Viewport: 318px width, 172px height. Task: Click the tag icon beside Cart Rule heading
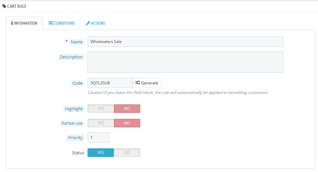[4, 6]
